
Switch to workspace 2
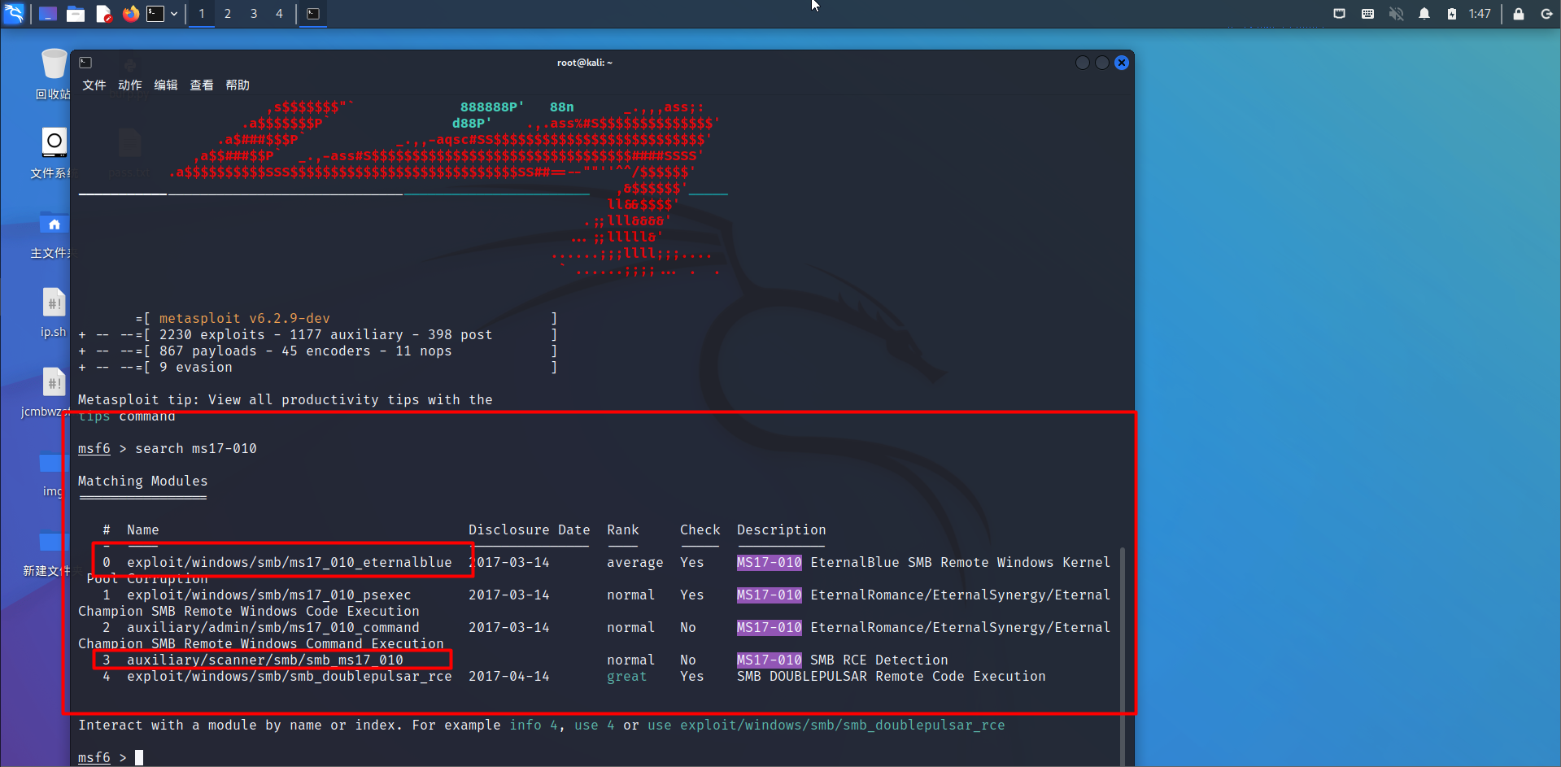(x=228, y=14)
